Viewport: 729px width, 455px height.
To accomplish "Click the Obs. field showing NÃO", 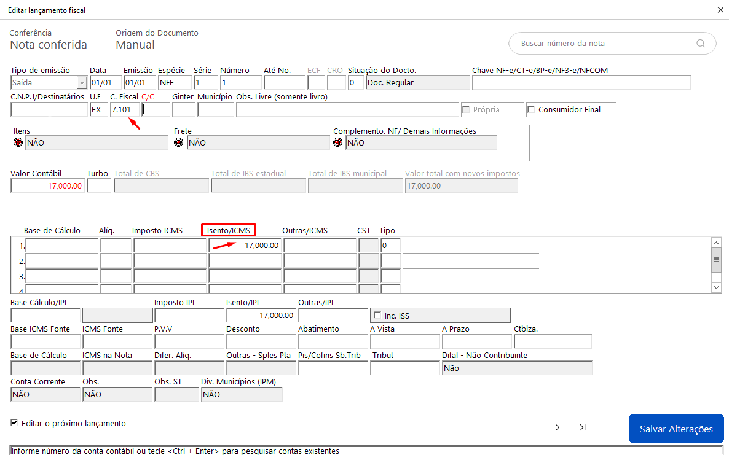I will tap(117, 395).
